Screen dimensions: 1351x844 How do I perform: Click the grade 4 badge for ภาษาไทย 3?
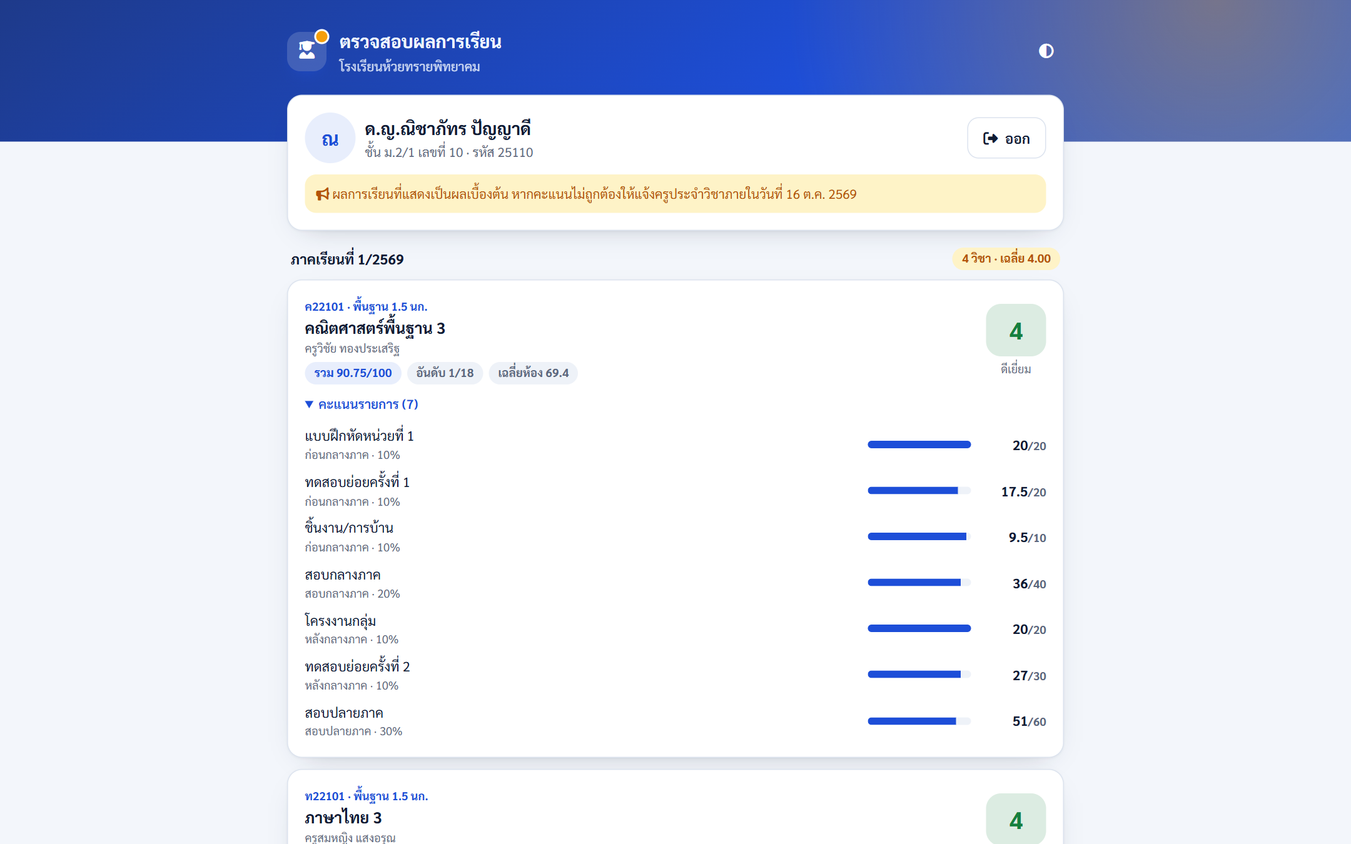tap(1016, 819)
